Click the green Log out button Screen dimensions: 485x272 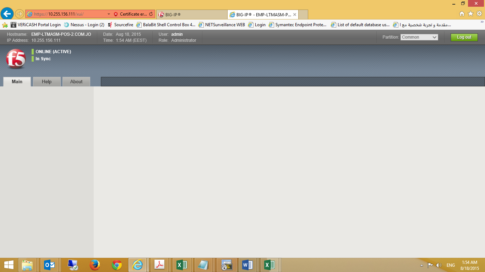coord(464,37)
